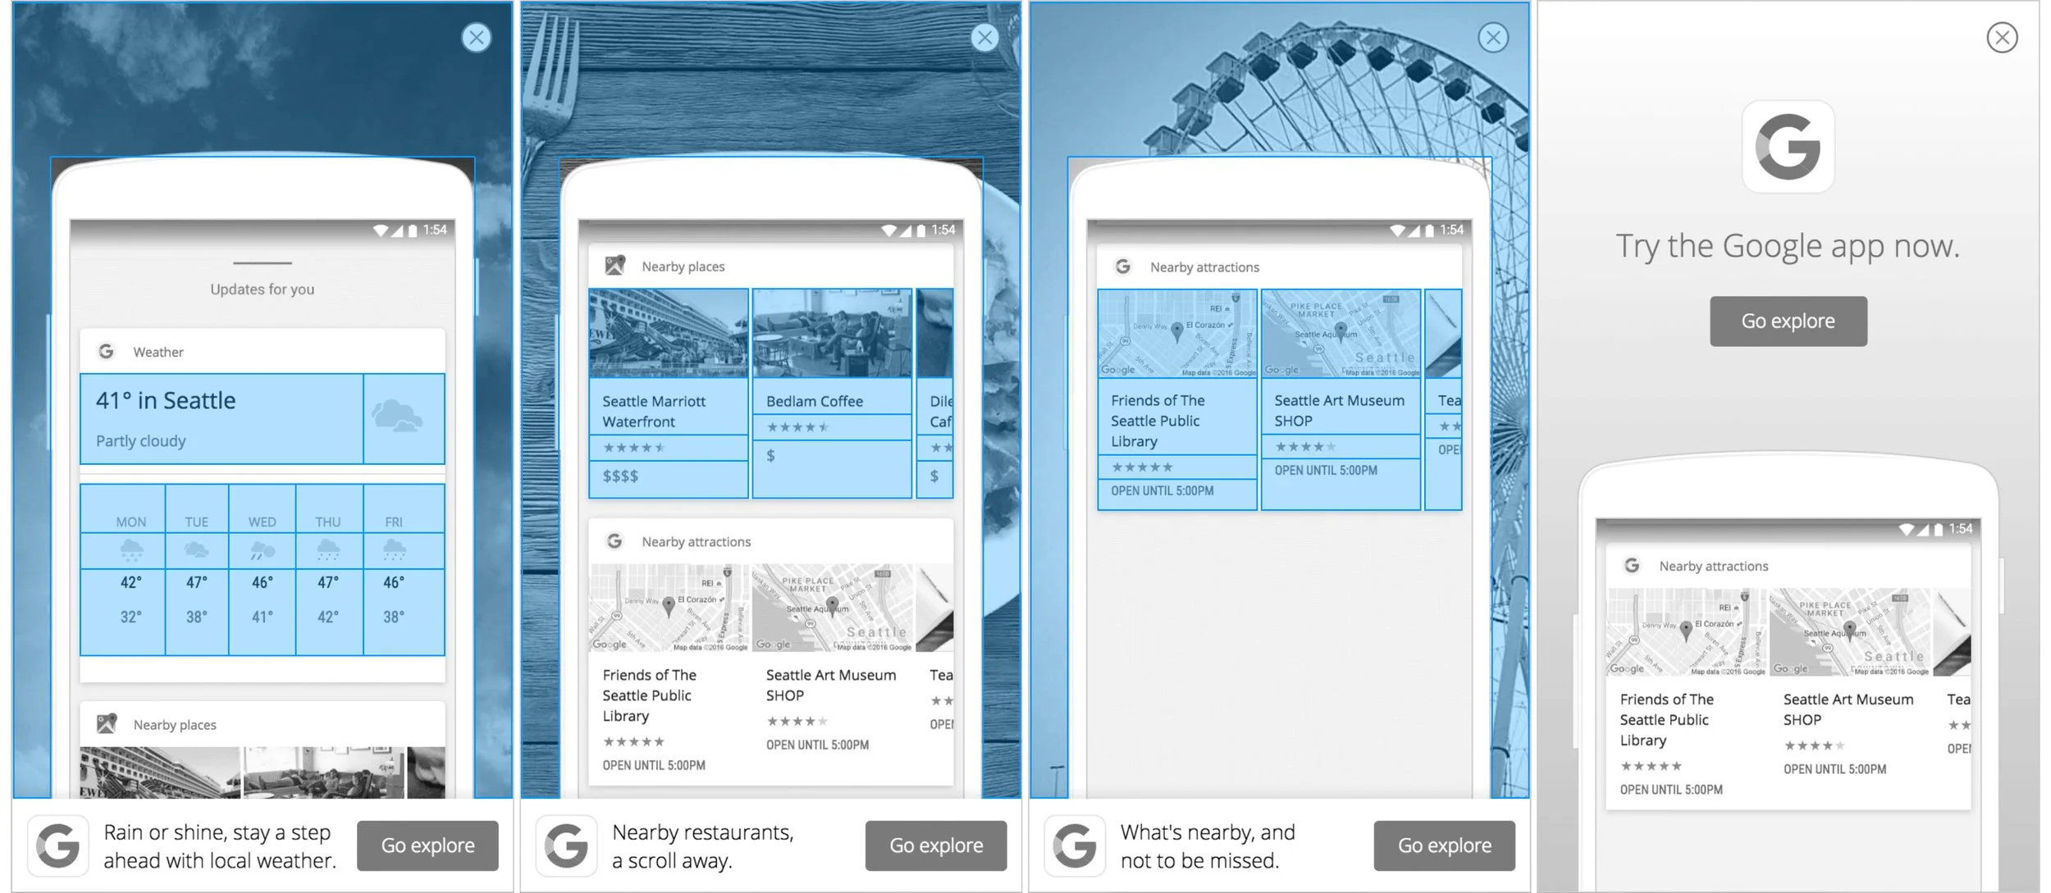Open the Bedlam Coffee photo card
The image size is (2051, 893).
point(832,333)
